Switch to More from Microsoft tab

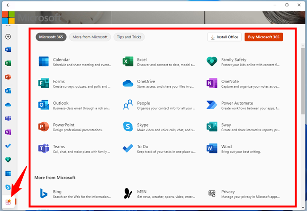[90, 37]
